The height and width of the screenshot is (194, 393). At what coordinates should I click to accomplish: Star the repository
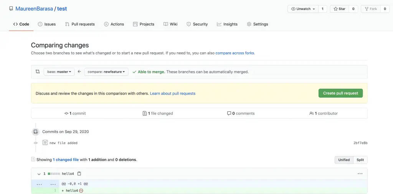coord(339,9)
